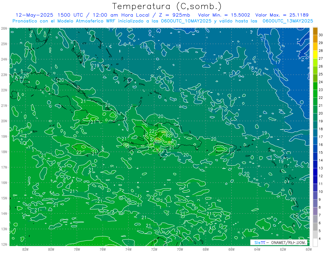Viewport: 328px width, 253px height.
Task: Click the longitude axis label "72W"
Action: [x=154, y=249]
